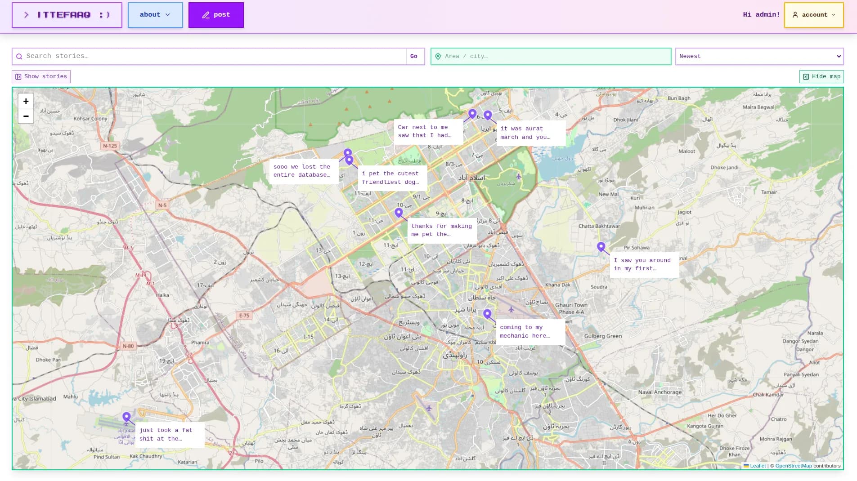The height and width of the screenshot is (481, 857).
Task: Open "it was aurat march and you" popup
Action: (531, 133)
